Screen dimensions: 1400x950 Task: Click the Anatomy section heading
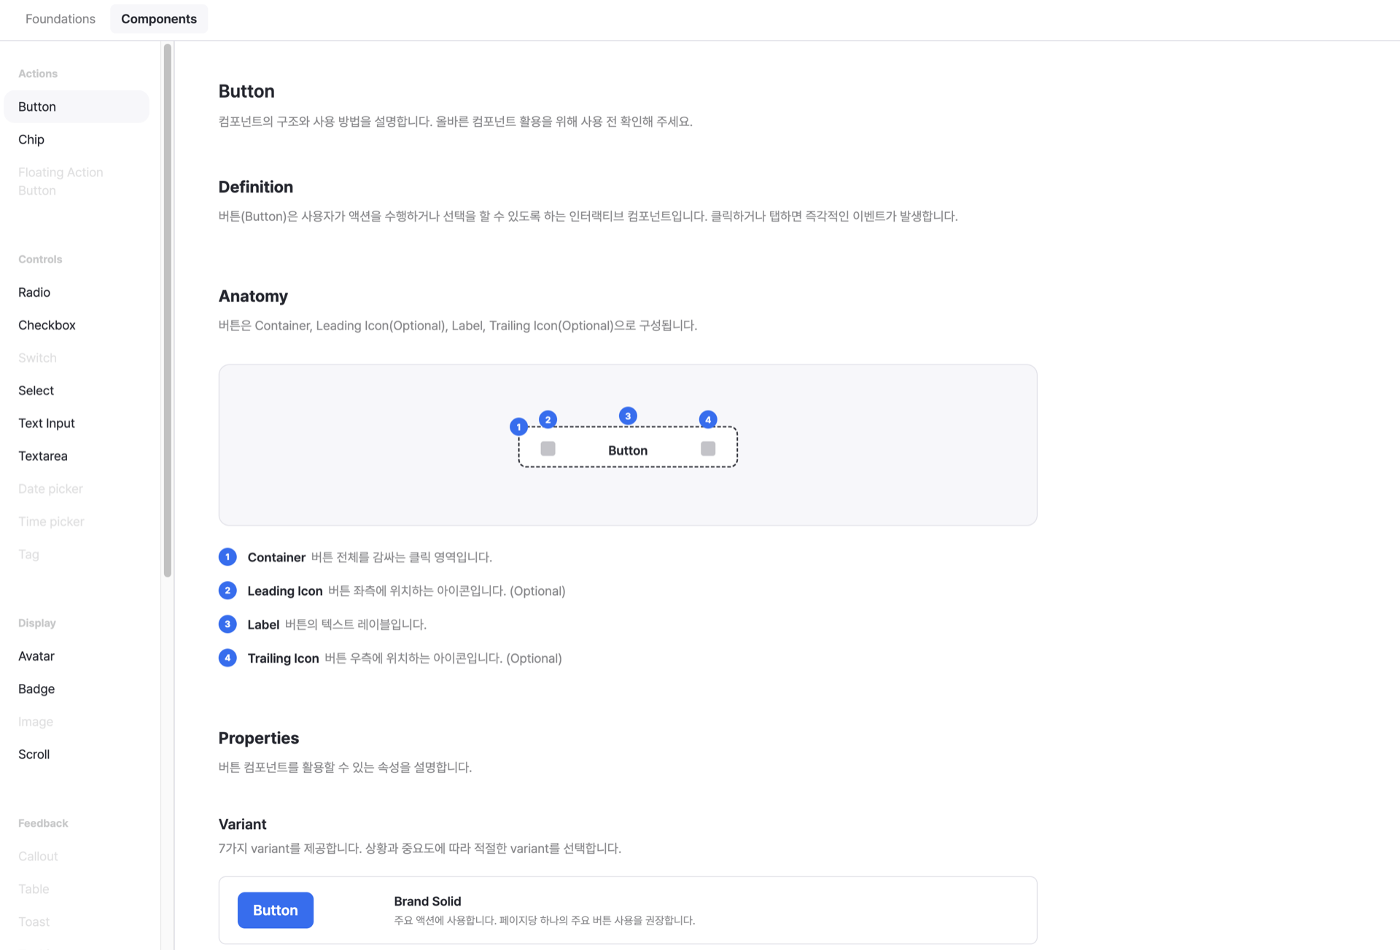pyautogui.click(x=253, y=296)
